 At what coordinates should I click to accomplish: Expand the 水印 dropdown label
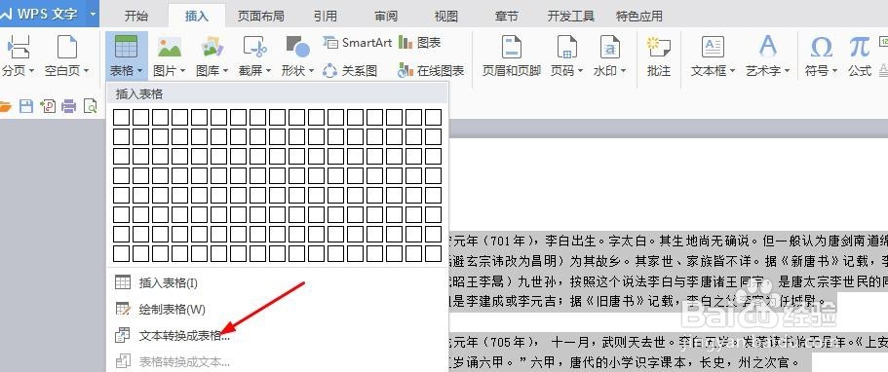pyautogui.click(x=610, y=71)
